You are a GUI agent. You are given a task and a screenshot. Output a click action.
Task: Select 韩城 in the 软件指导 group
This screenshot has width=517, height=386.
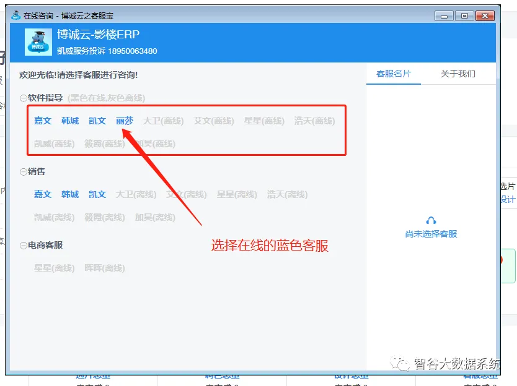tap(70, 121)
